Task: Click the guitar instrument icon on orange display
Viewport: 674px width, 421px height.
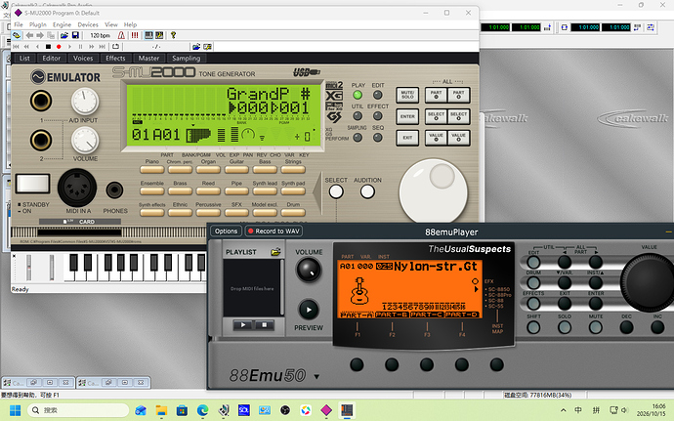Action: [x=359, y=291]
